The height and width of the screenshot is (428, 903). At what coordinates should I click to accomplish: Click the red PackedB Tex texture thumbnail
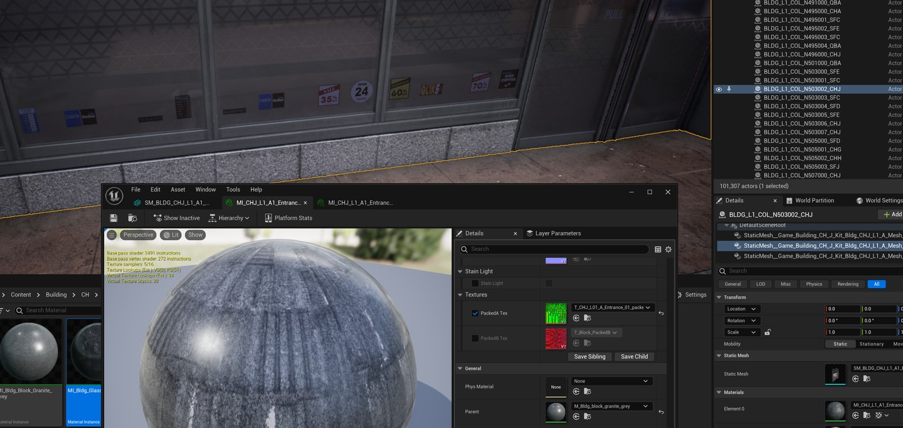click(556, 339)
